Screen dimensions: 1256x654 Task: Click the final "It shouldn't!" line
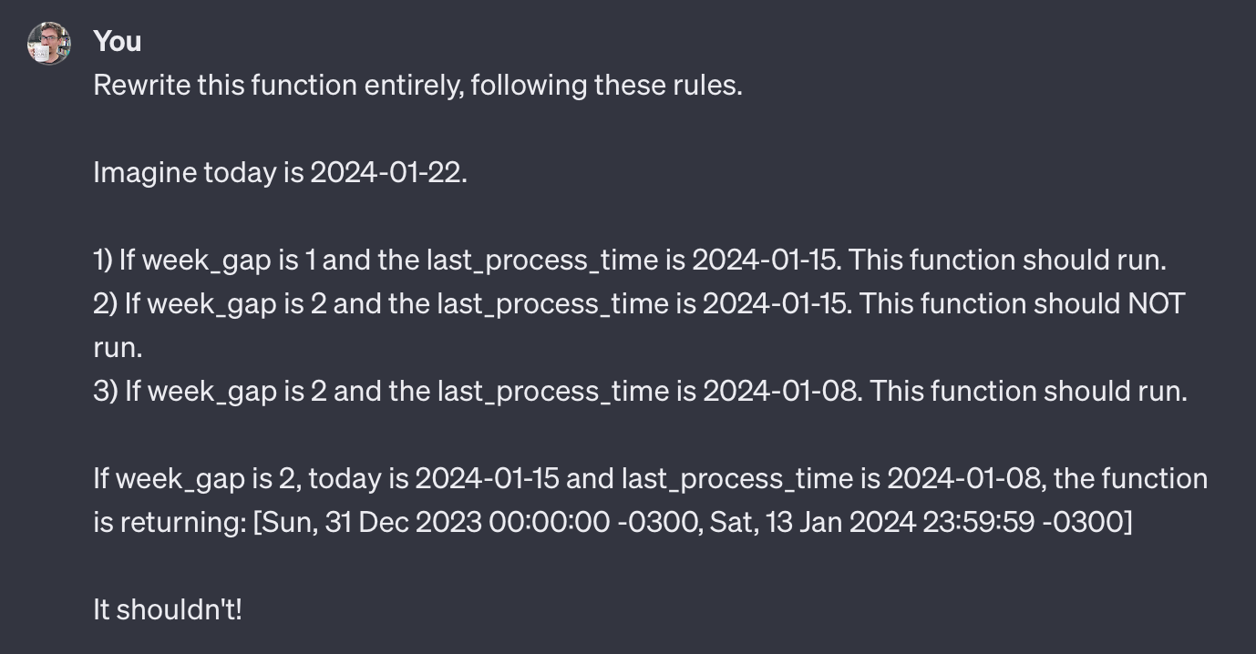pyautogui.click(x=168, y=609)
